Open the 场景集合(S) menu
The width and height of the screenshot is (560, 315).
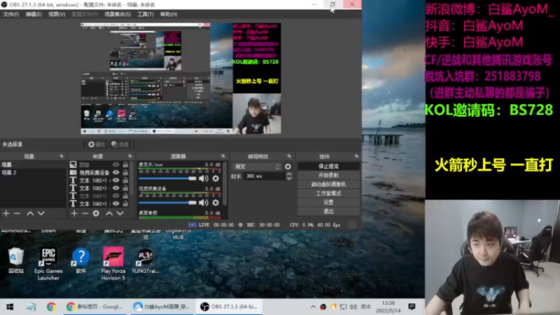coord(118,14)
